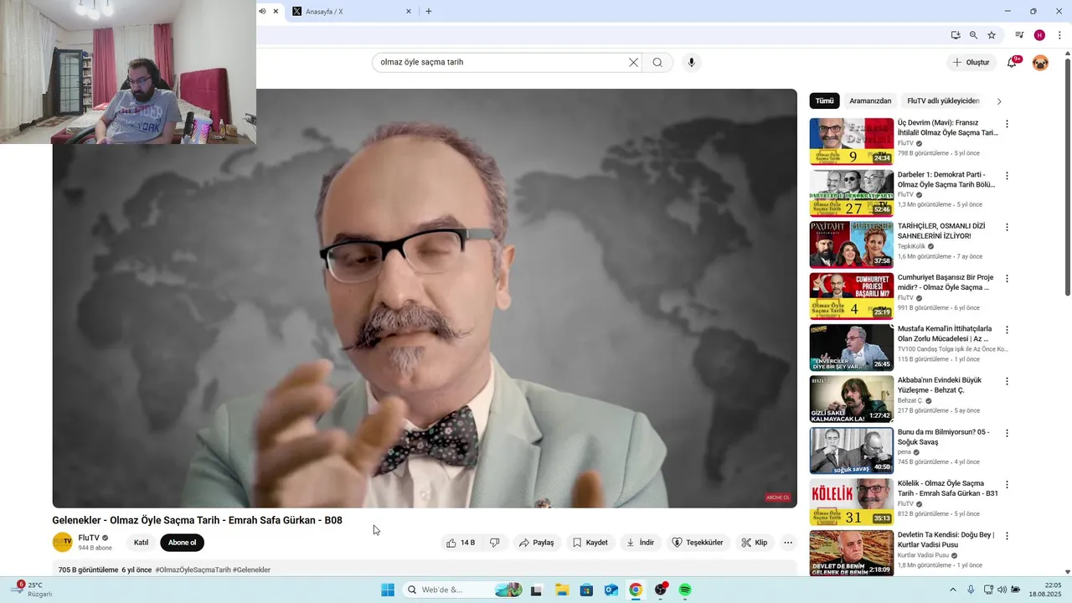
Task: Click the search input field
Action: point(502,62)
